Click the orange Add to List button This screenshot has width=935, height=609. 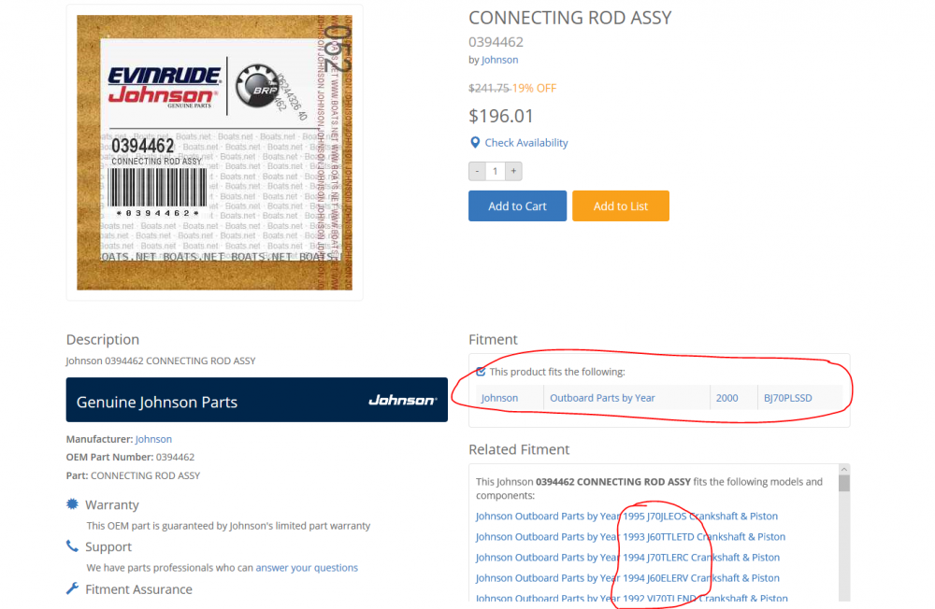pyautogui.click(x=620, y=206)
